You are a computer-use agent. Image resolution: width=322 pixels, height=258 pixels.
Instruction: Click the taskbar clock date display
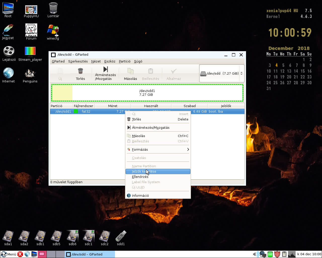[309, 254]
